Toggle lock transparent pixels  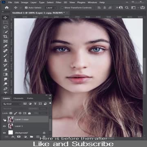11,113
